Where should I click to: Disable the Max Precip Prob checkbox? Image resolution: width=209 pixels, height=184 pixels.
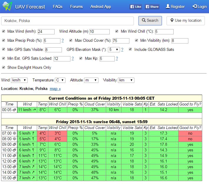(x=4, y=40)
